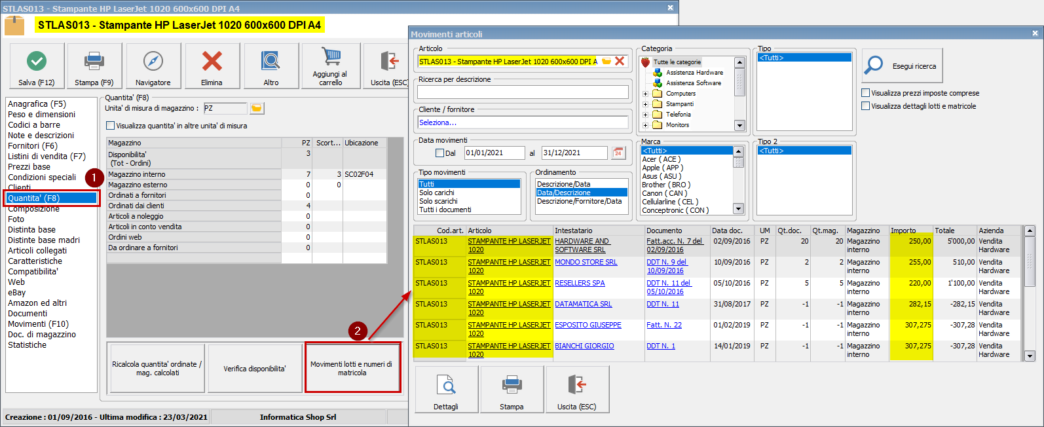Select Tutti i documenti in Tipo movimenti
Image resolution: width=1044 pixels, height=427 pixels.
470,210
